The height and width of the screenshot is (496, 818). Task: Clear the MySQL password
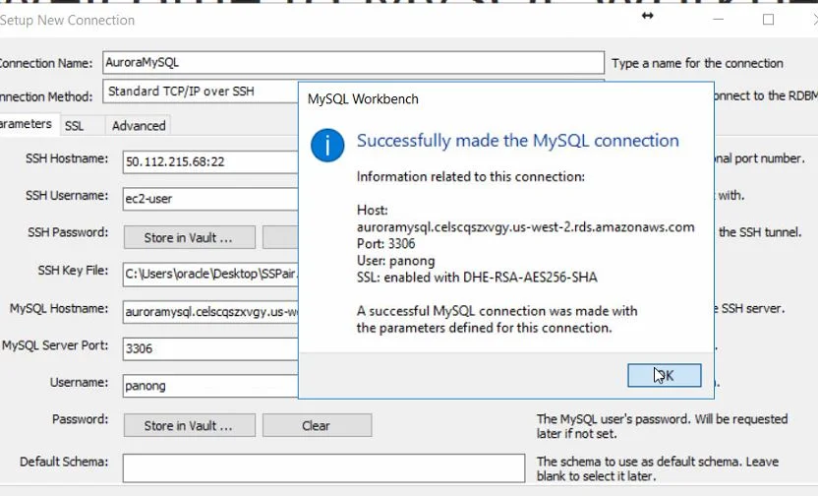[x=318, y=425]
